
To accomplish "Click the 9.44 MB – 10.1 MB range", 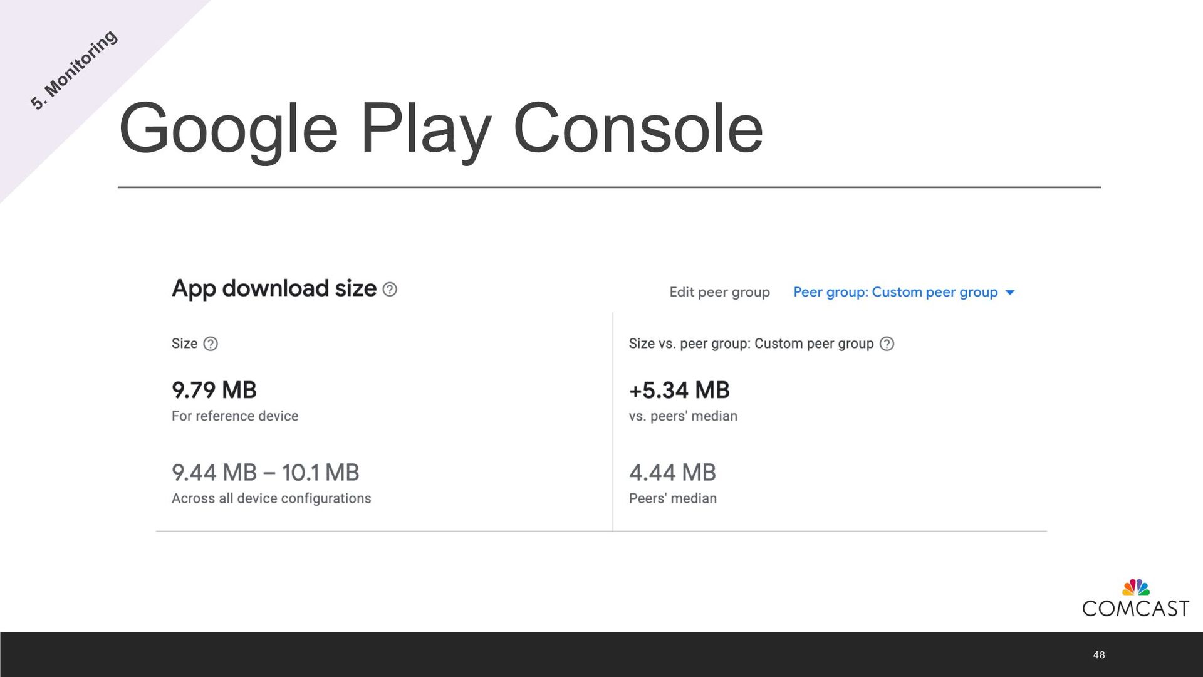I will (265, 473).
